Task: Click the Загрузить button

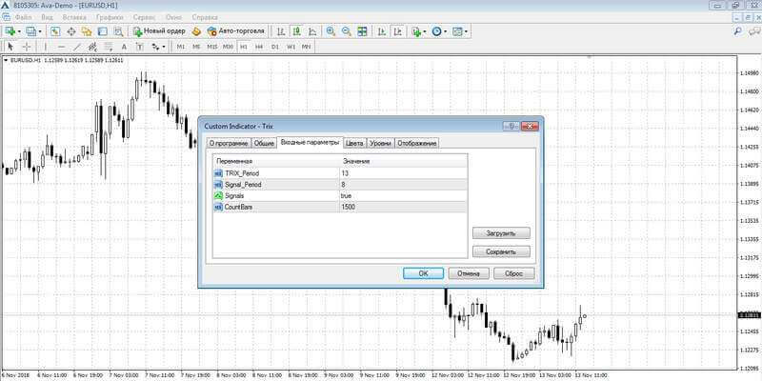Action: 501,232
